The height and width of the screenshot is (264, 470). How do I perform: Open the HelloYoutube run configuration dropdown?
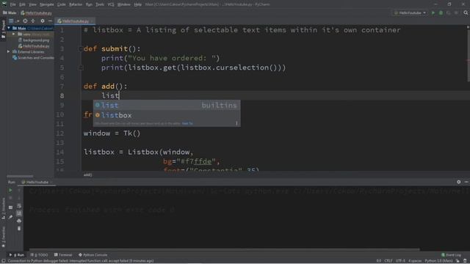pos(410,13)
